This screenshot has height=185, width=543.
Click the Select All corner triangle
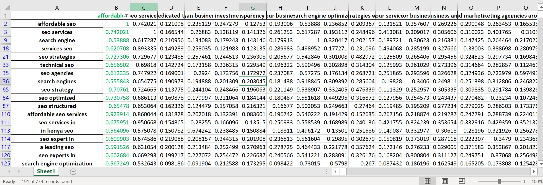click(7, 7)
